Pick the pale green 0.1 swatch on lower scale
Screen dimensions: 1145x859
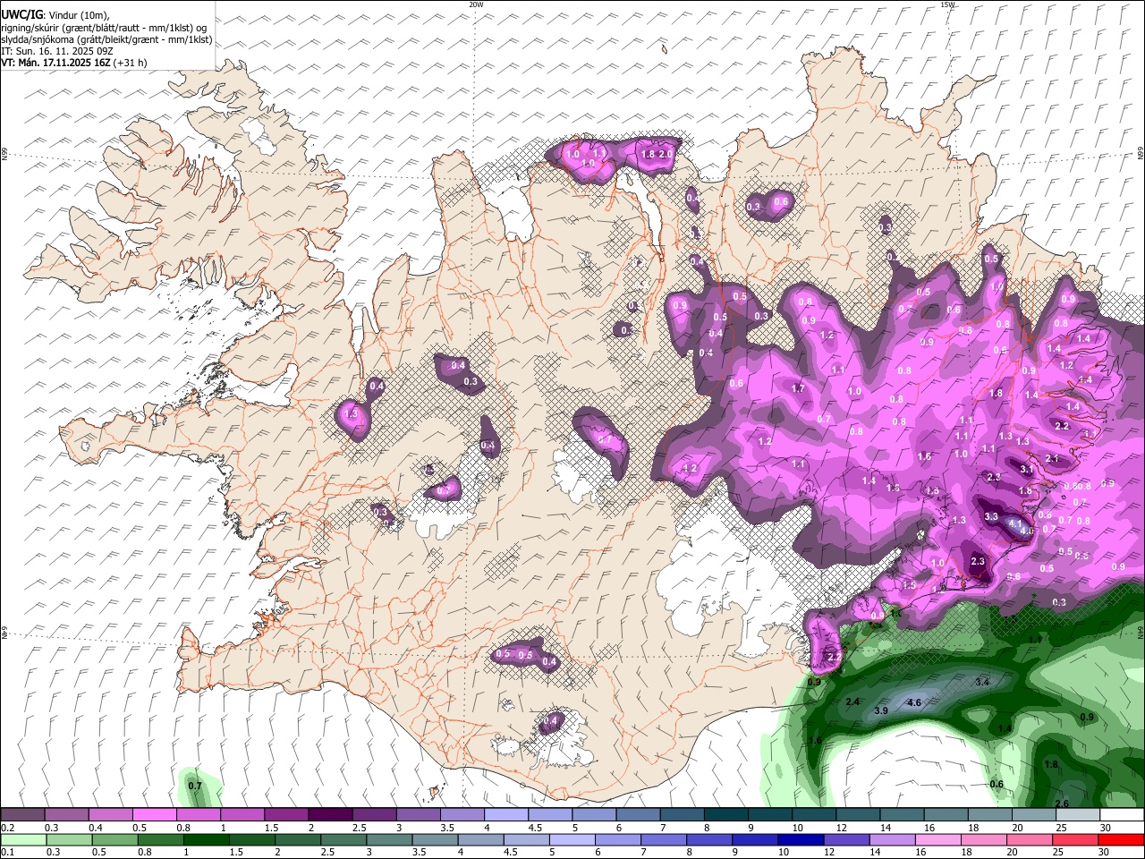point(23,839)
